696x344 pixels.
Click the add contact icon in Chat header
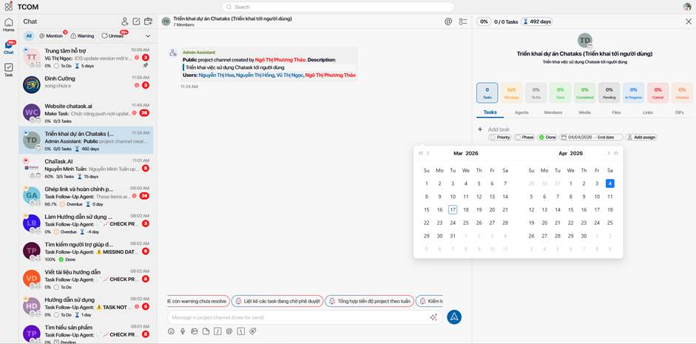click(125, 21)
